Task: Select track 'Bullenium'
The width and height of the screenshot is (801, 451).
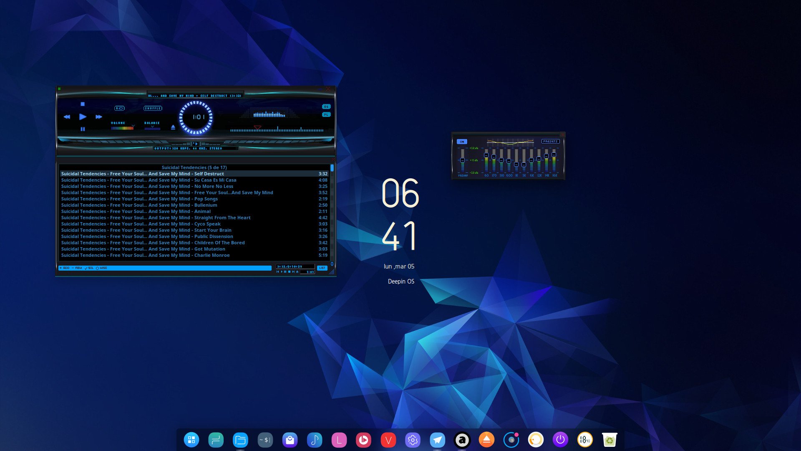Action: pyautogui.click(x=194, y=205)
